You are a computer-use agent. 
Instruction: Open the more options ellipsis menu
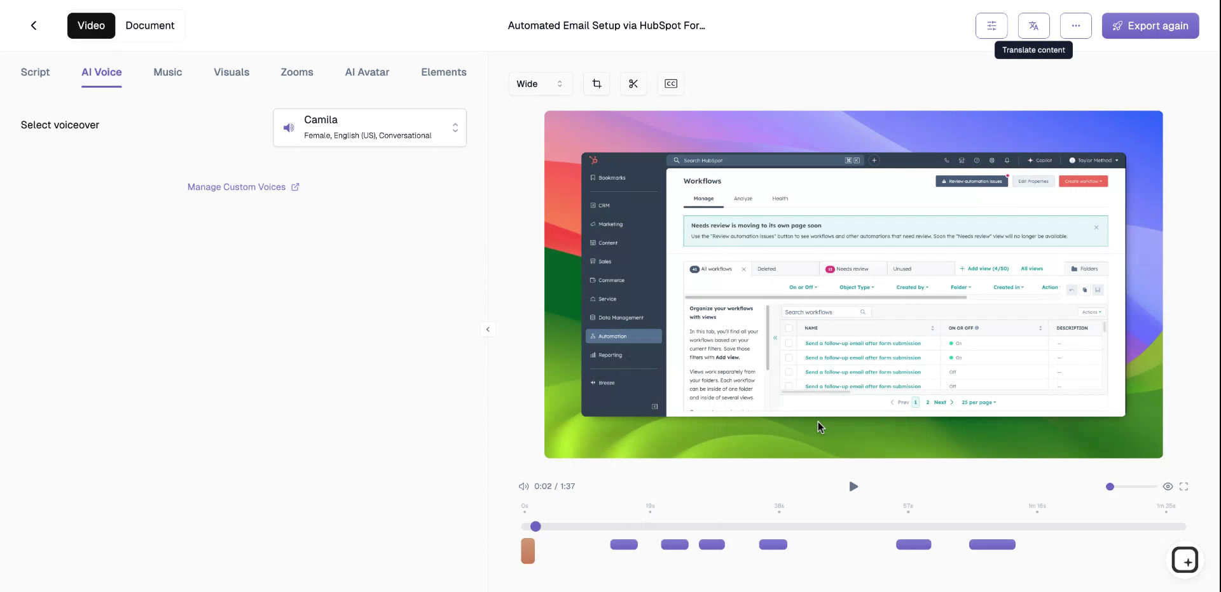(1075, 25)
